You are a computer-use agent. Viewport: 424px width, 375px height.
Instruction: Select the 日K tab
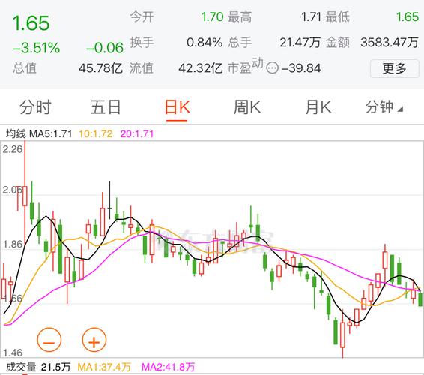(177, 107)
